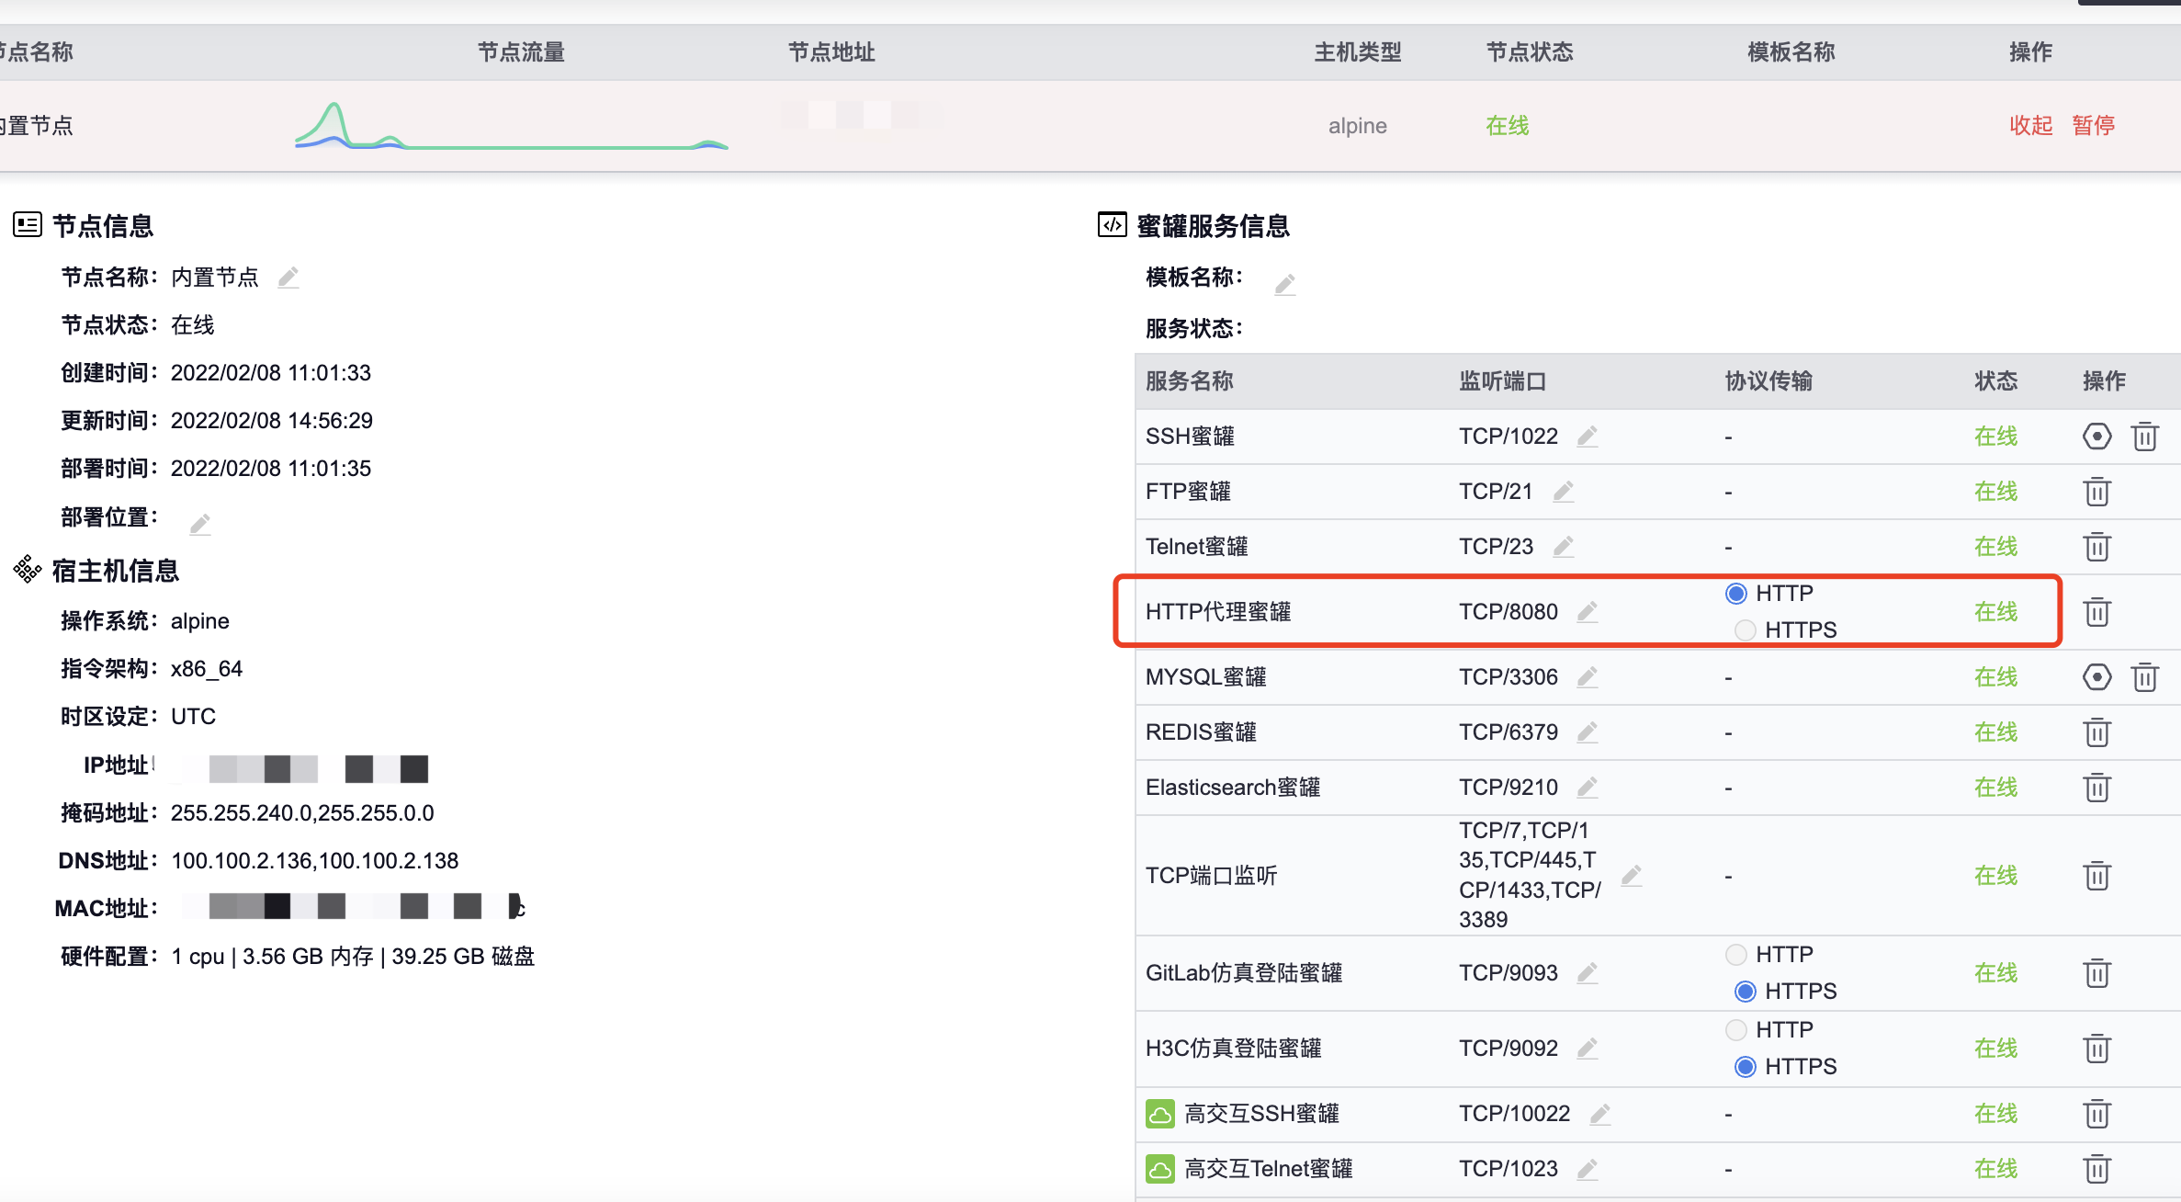Delete the 高交互SSH蜜罐 service

point(2097,1114)
